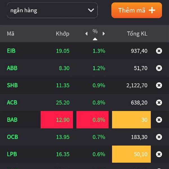Delete LPB from the watchlist
Screen dimensions: 169x169
click(159, 154)
